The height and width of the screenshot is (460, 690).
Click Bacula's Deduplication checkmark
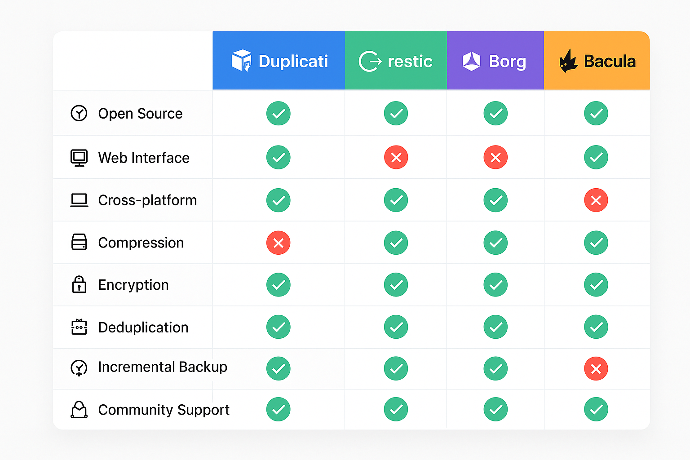(x=596, y=327)
